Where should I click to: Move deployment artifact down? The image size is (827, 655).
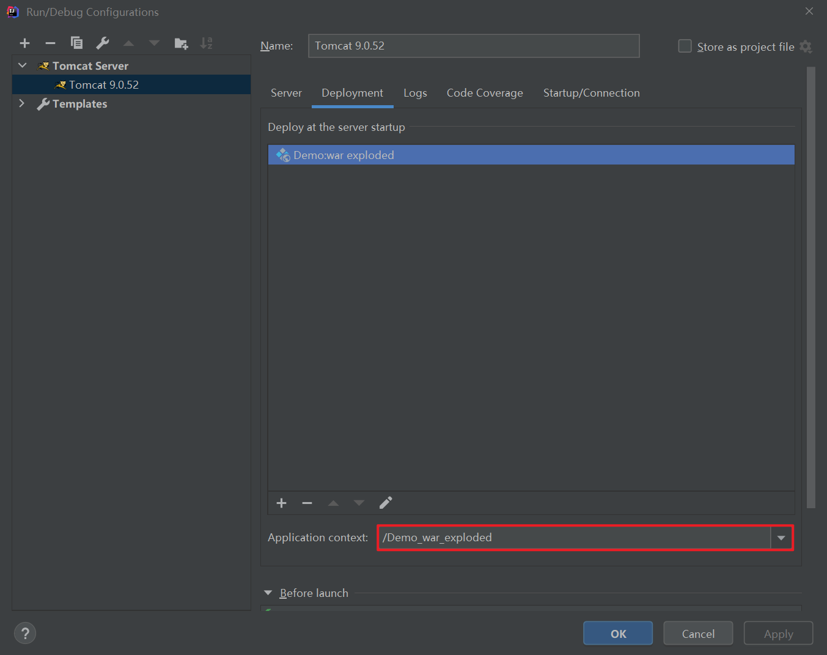click(x=359, y=503)
